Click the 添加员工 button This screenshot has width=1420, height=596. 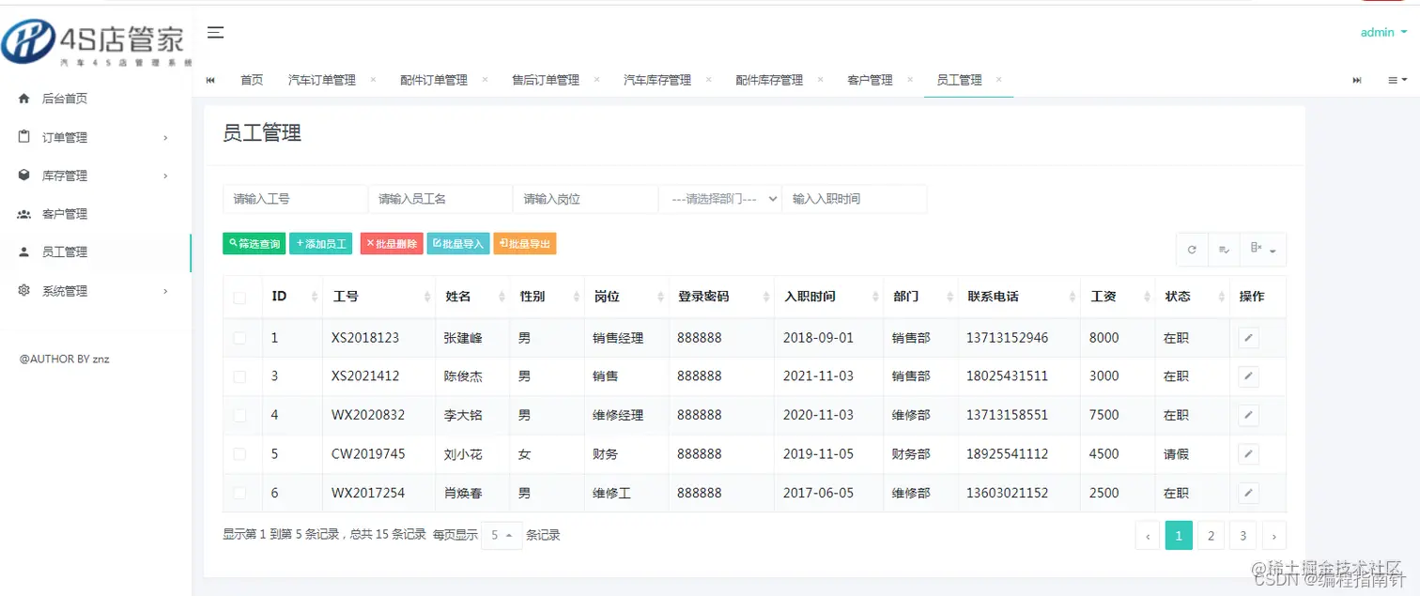click(x=321, y=243)
